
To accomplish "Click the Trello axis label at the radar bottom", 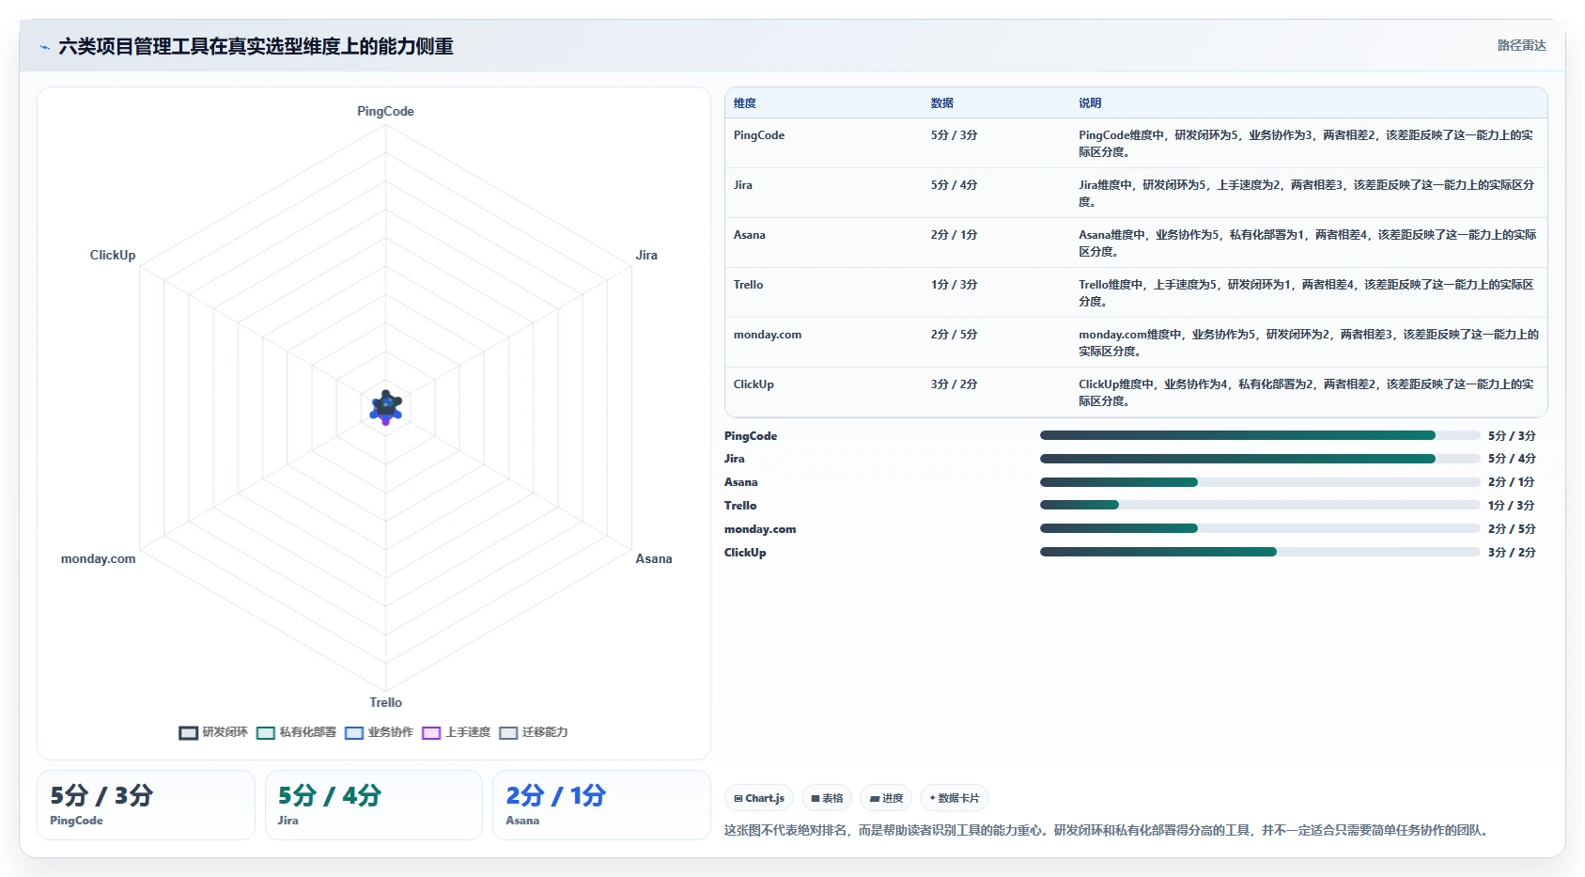I will (385, 702).
